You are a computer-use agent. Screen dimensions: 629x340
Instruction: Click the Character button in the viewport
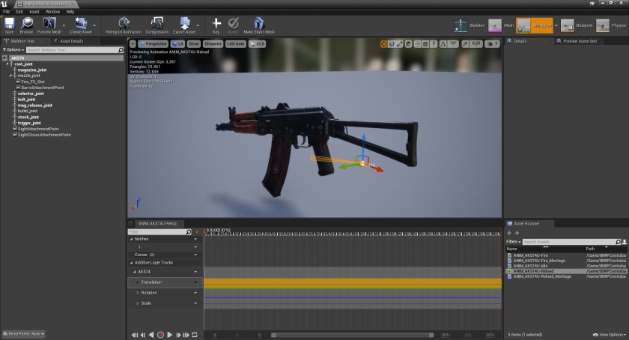click(213, 44)
